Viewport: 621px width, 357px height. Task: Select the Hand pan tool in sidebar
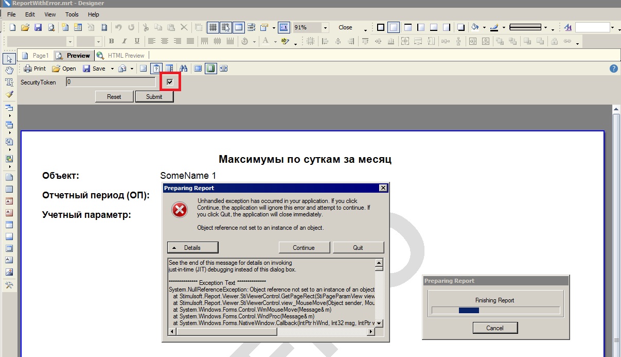coord(9,71)
